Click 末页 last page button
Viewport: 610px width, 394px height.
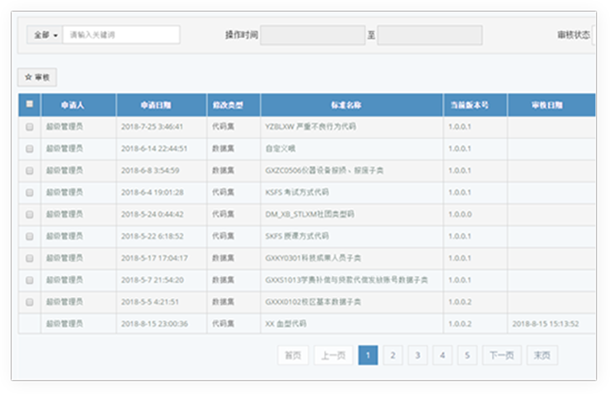click(542, 355)
